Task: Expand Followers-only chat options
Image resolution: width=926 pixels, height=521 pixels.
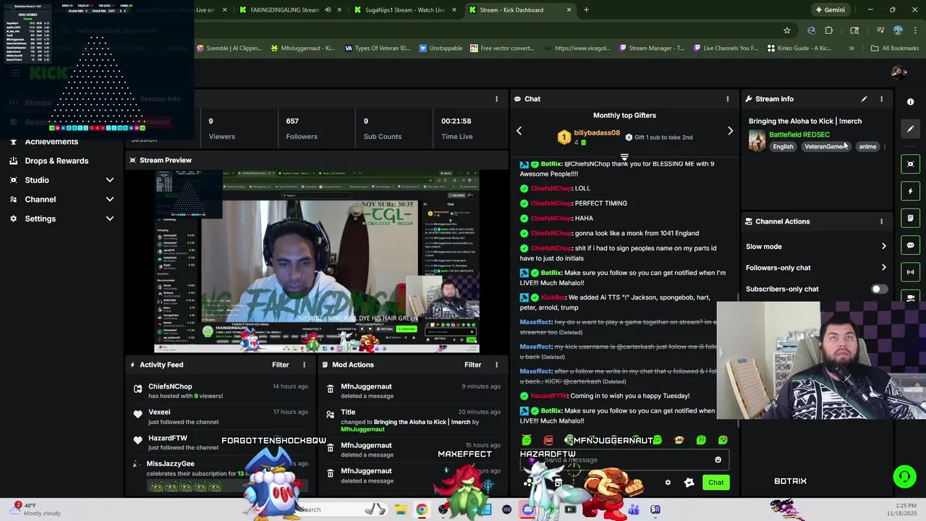Action: coord(883,268)
